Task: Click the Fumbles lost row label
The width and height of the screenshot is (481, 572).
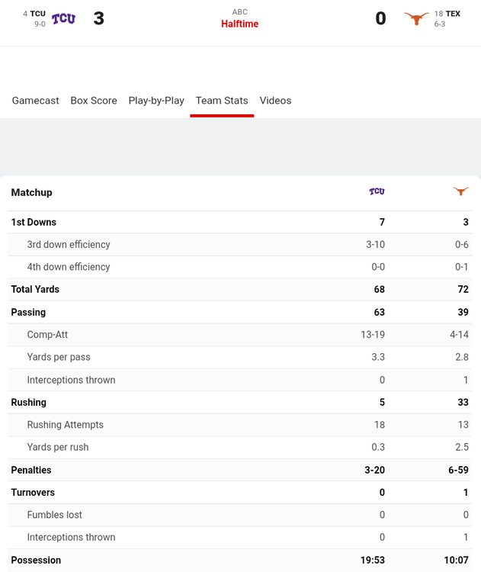Action: (x=55, y=515)
